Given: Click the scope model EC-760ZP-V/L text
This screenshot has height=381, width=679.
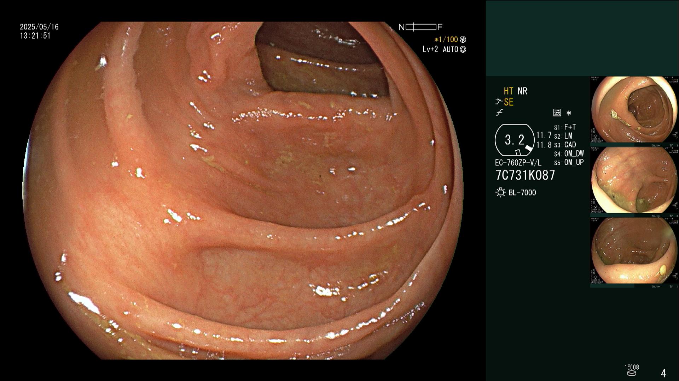Looking at the screenshot, I should pyautogui.click(x=518, y=163).
